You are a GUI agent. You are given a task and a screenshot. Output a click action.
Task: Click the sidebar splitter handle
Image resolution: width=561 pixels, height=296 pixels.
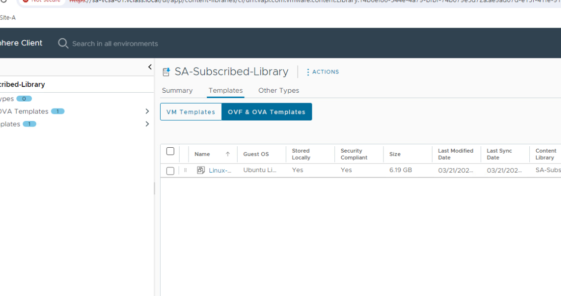point(155,188)
